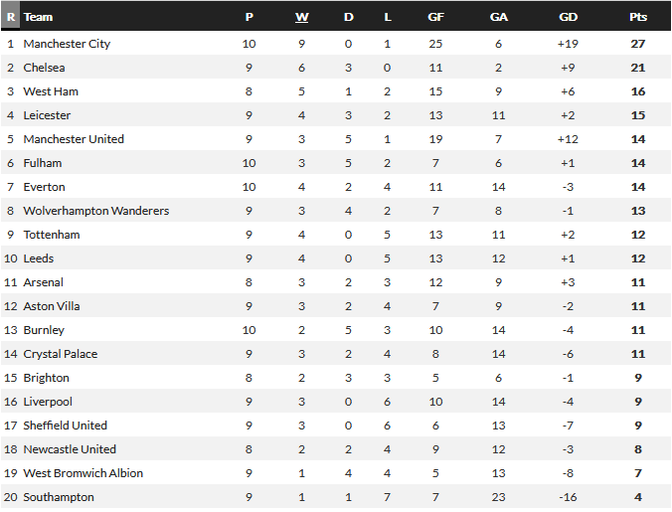Image resolution: width=672 pixels, height=512 pixels.
Task: Open the Chelsea team link
Action: coord(44,68)
